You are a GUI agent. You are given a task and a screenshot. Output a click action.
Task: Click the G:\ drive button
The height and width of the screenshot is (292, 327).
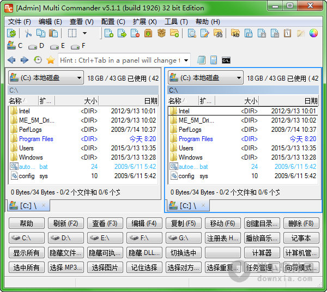[183, 238]
